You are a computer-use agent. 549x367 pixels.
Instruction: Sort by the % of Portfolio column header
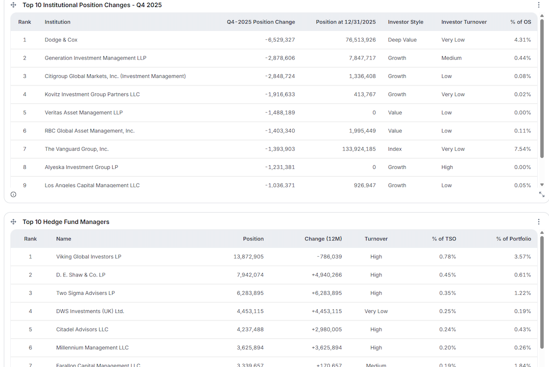pyautogui.click(x=514, y=238)
